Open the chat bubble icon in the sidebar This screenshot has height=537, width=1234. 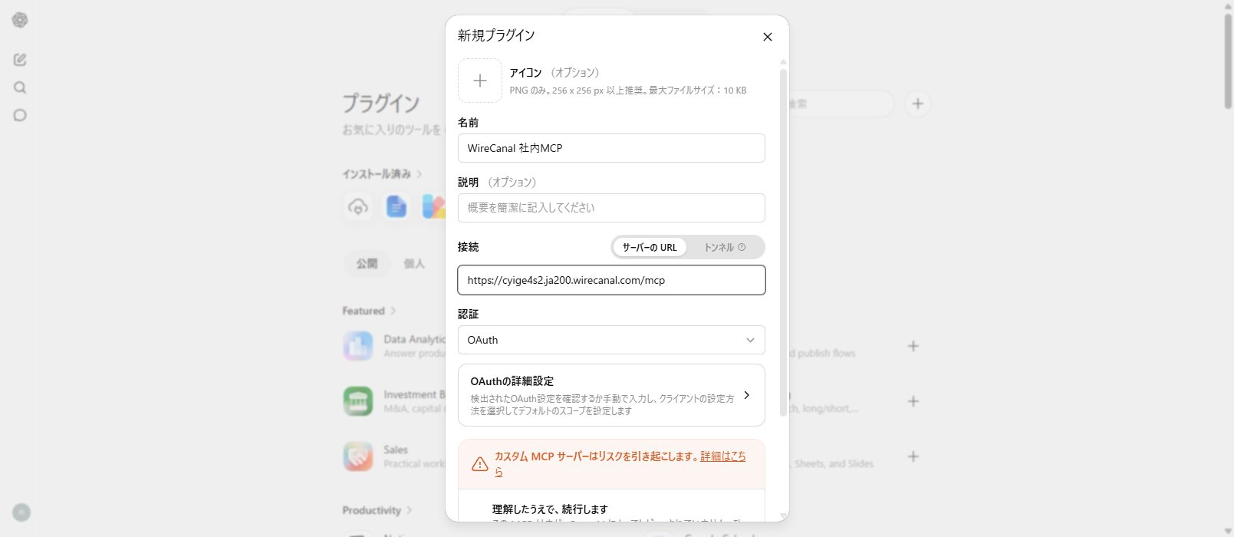click(20, 115)
